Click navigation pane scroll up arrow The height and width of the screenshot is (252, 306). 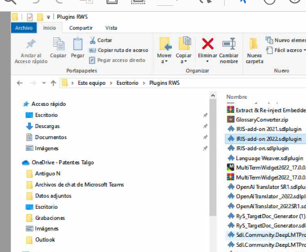213,95
